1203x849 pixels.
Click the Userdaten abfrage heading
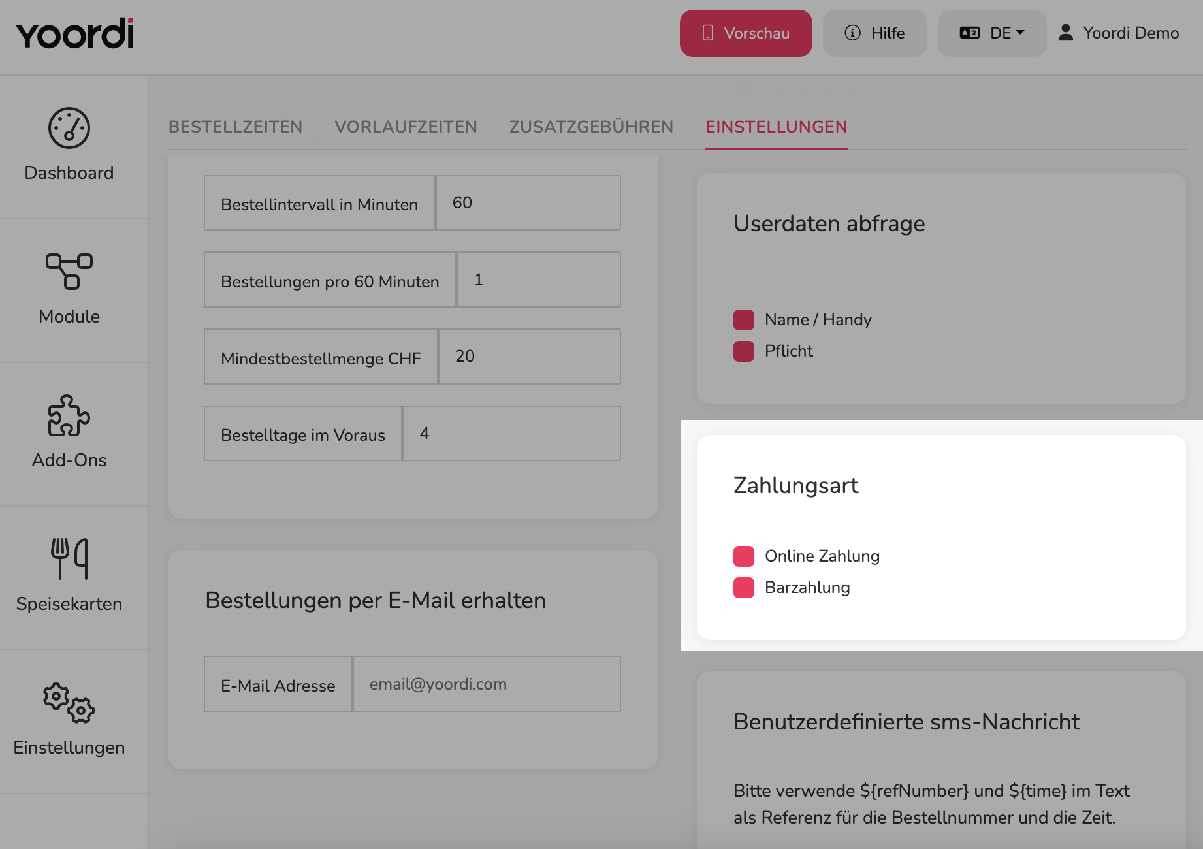[829, 223]
